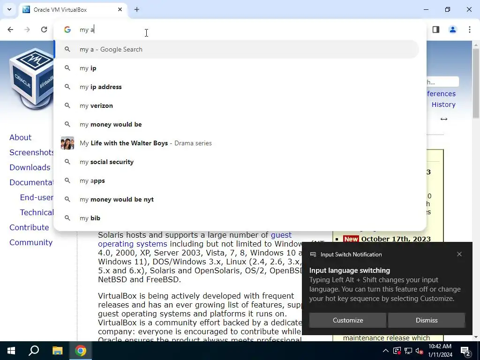Follow the 'guest operating systems' link

[133, 244]
